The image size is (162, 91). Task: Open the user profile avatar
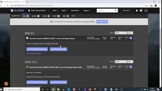pyautogui.click(x=146, y=11)
